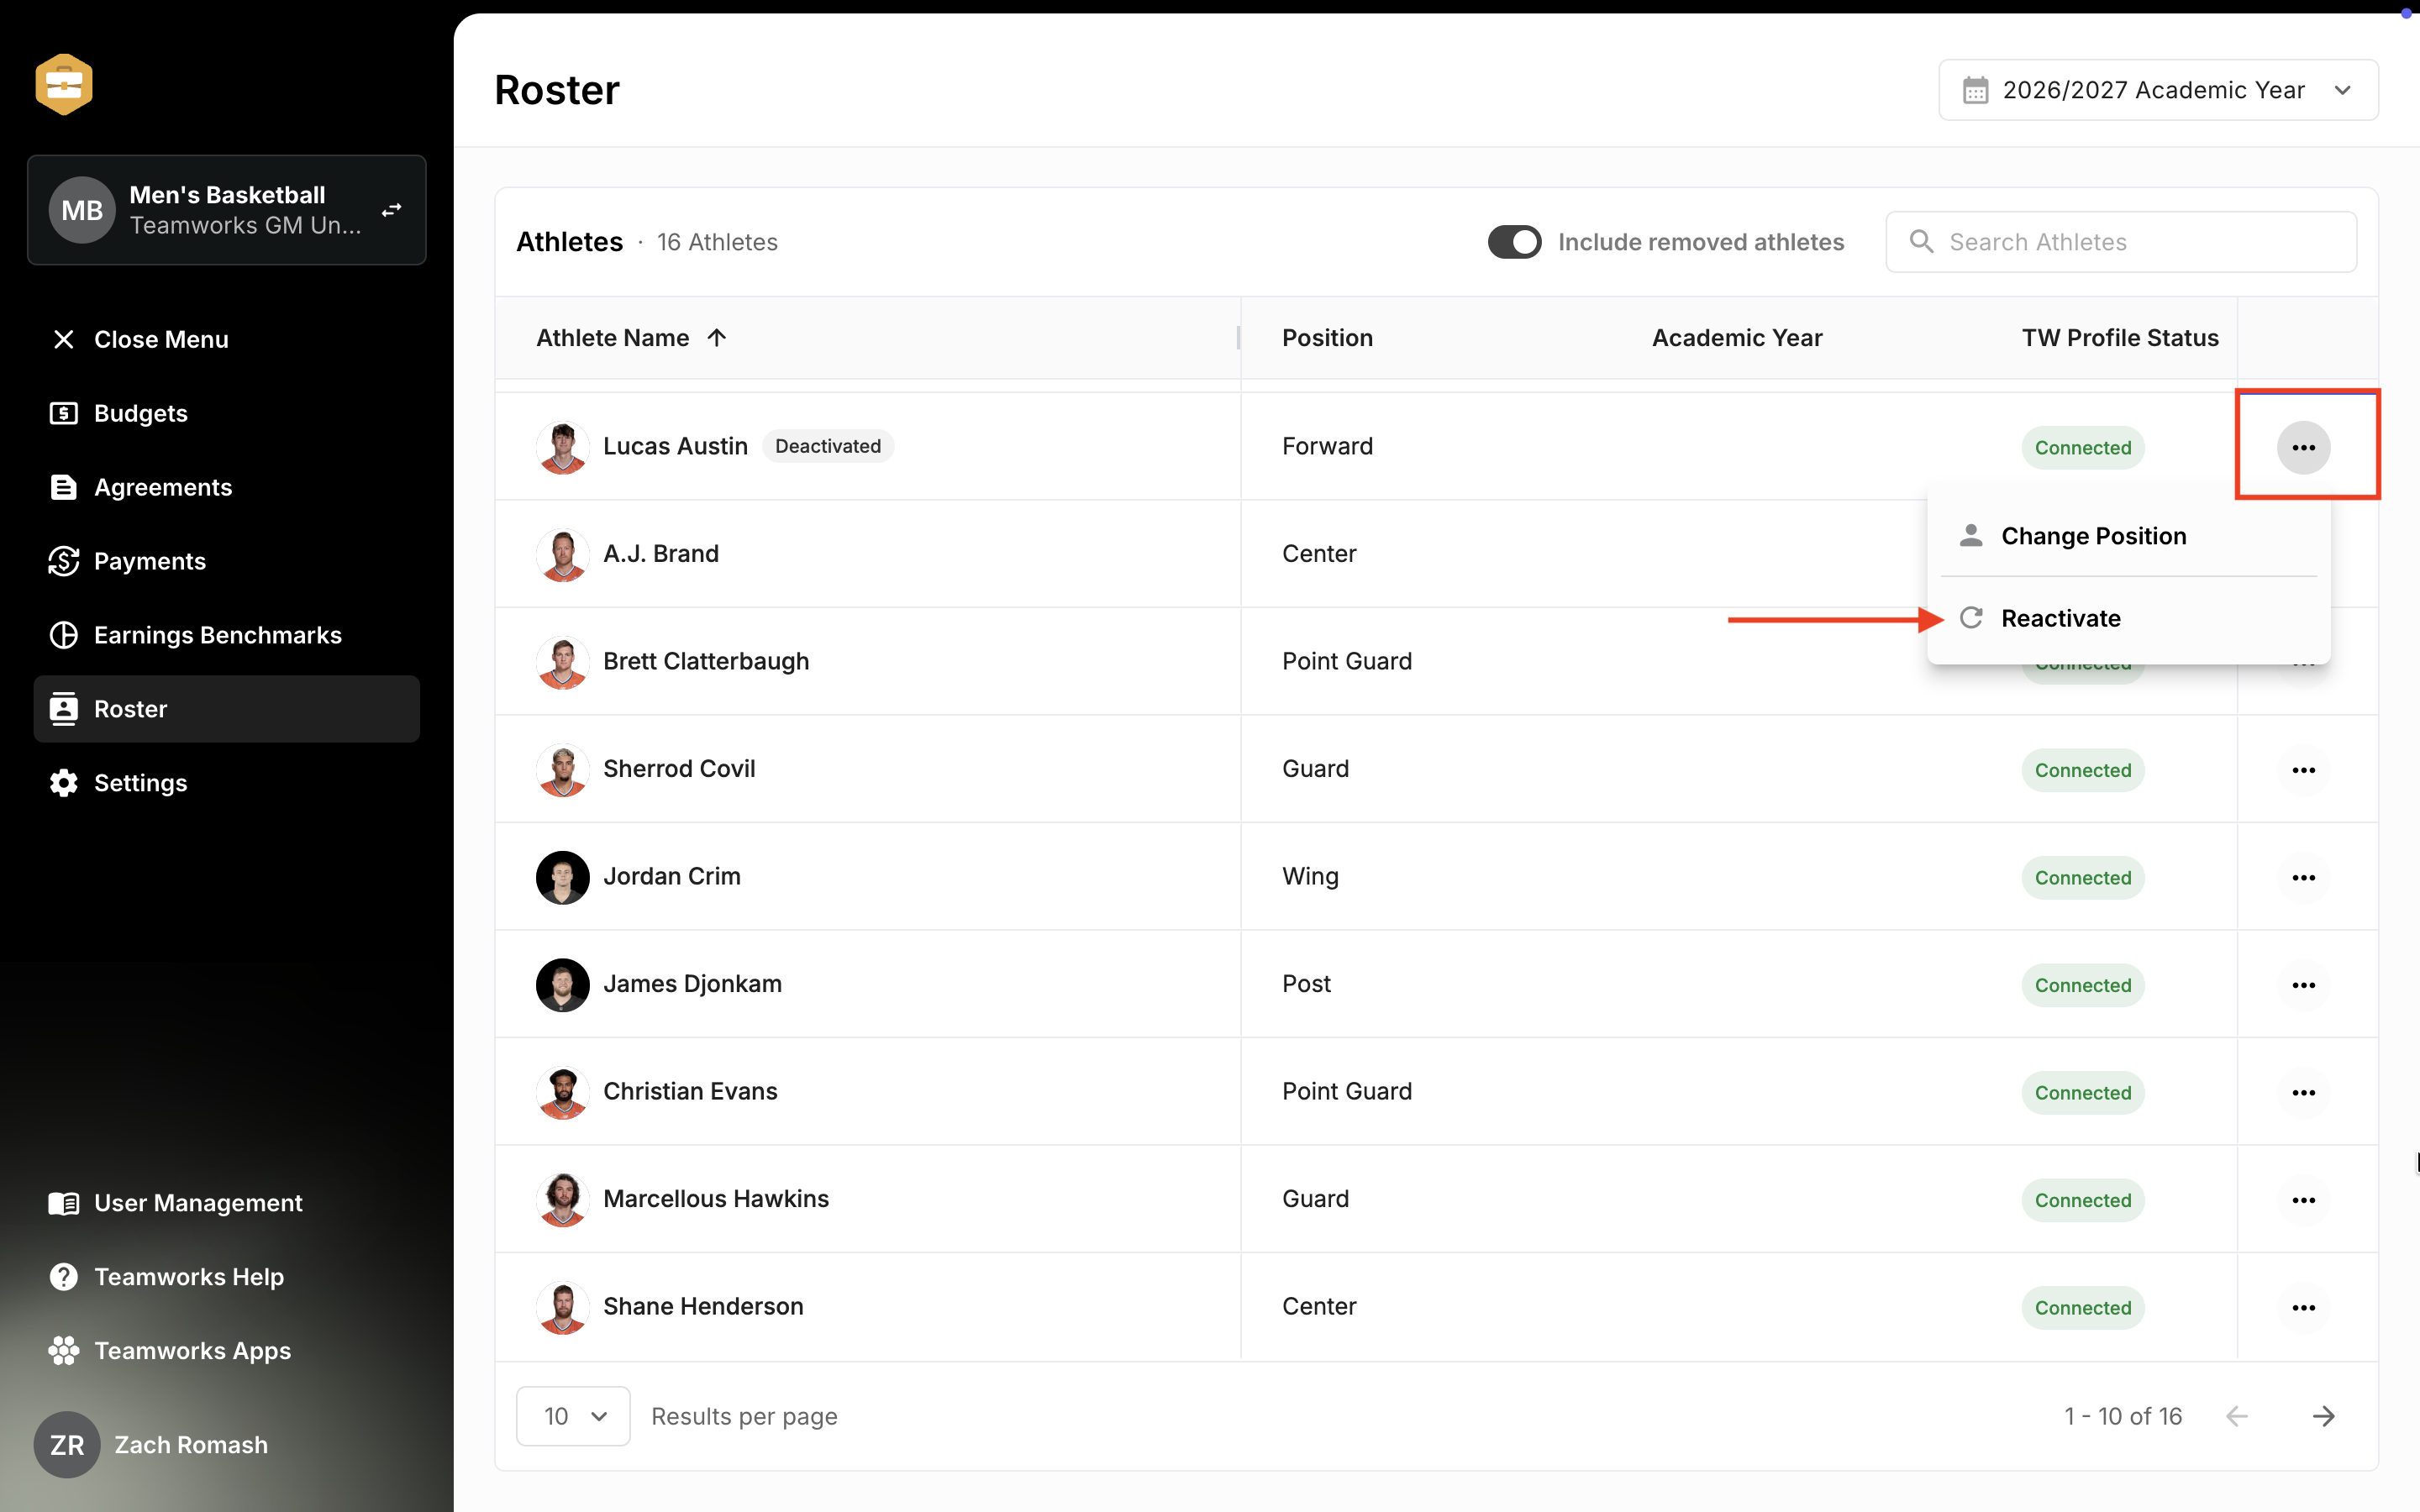Click Lucas Austin's avatar
Image resolution: width=2420 pixels, height=1512 pixels.
[x=562, y=447]
